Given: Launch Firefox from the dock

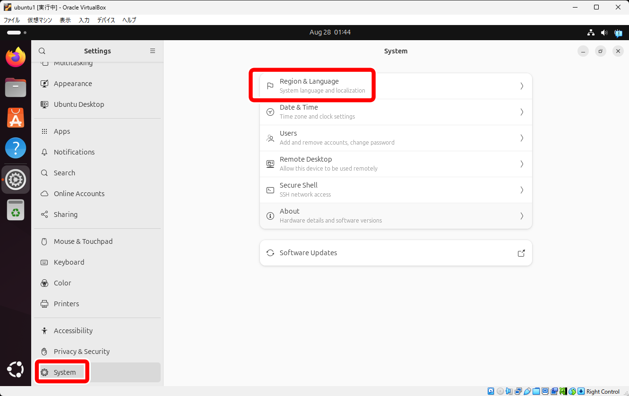Looking at the screenshot, I should (16, 57).
